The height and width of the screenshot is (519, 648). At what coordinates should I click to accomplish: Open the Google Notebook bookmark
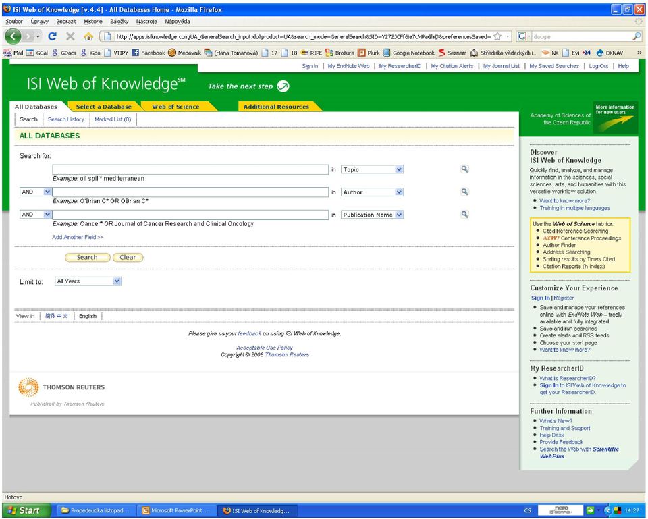(409, 53)
